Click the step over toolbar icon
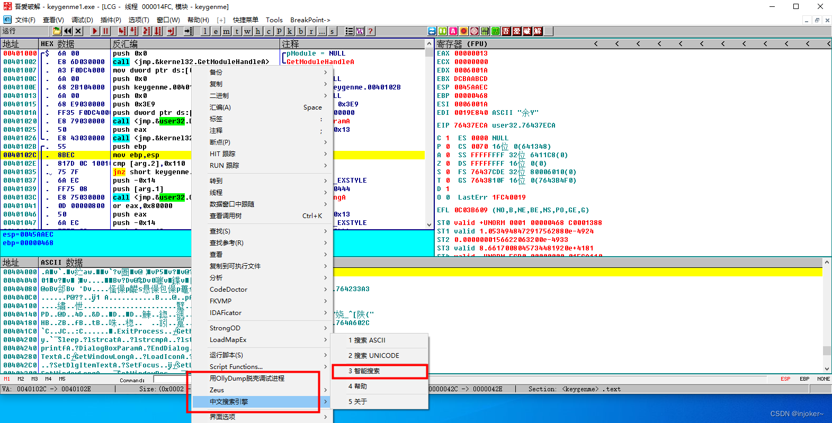Screen dimensions: 832x423 (133, 31)
